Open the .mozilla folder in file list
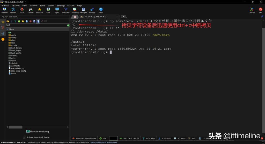Viewport: 265px width, 144px height. [14, 45]
